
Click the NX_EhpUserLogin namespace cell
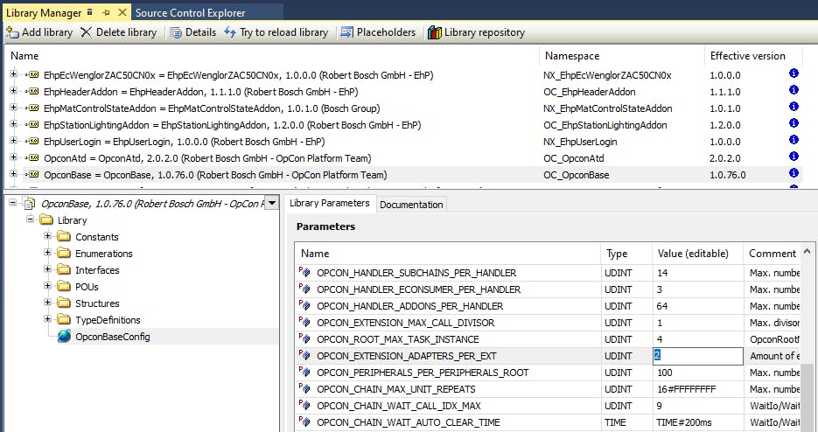[580, 142]
